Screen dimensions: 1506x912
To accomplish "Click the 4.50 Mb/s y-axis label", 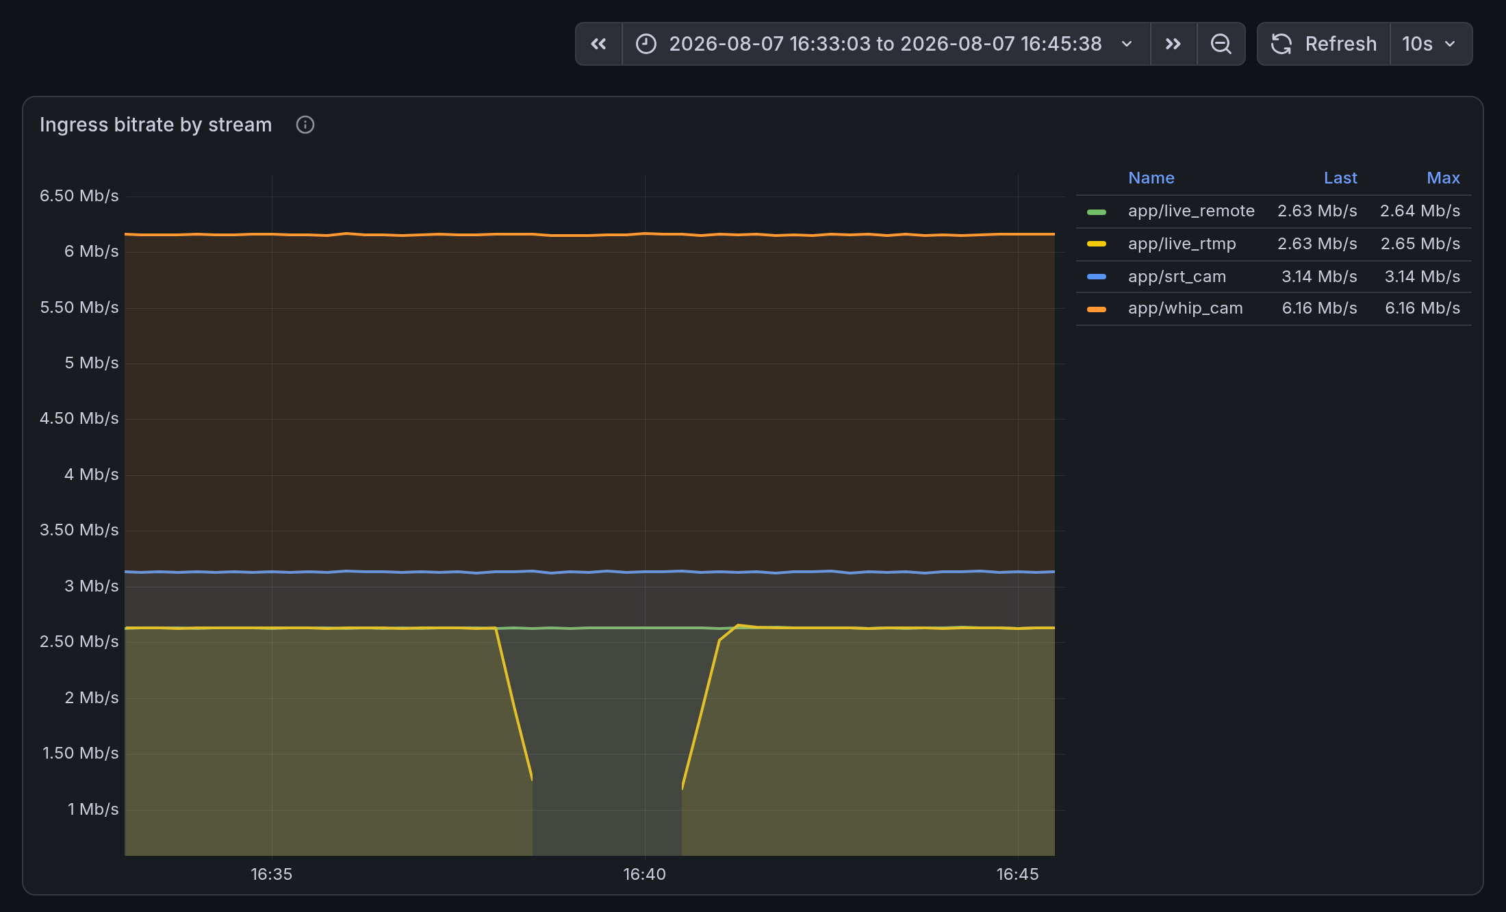I will [x=79, y=418].
